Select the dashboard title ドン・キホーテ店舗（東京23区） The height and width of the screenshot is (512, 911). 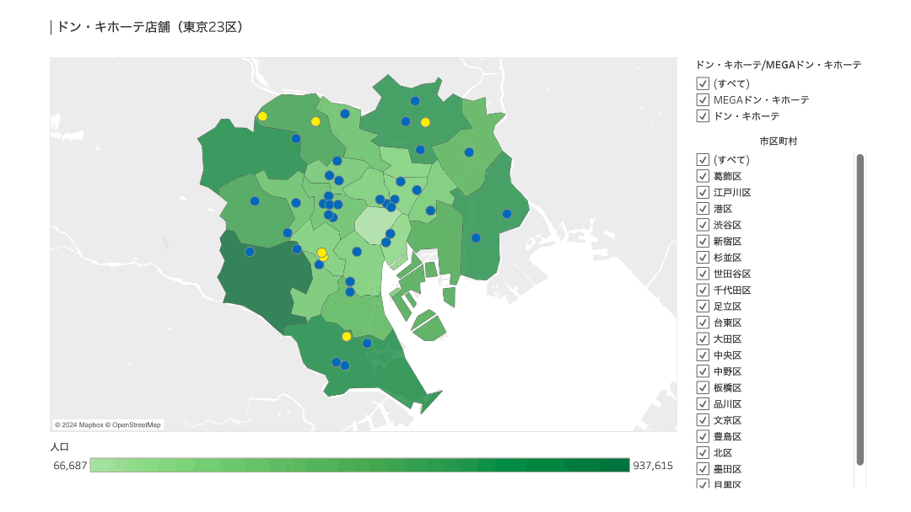tap(149, 27)
